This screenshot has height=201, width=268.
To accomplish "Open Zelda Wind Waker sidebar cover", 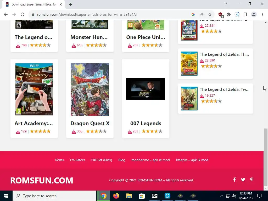I will 189,64.
